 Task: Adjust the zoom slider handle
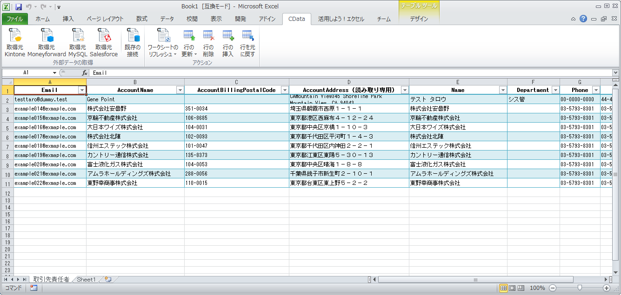point(579,288)
